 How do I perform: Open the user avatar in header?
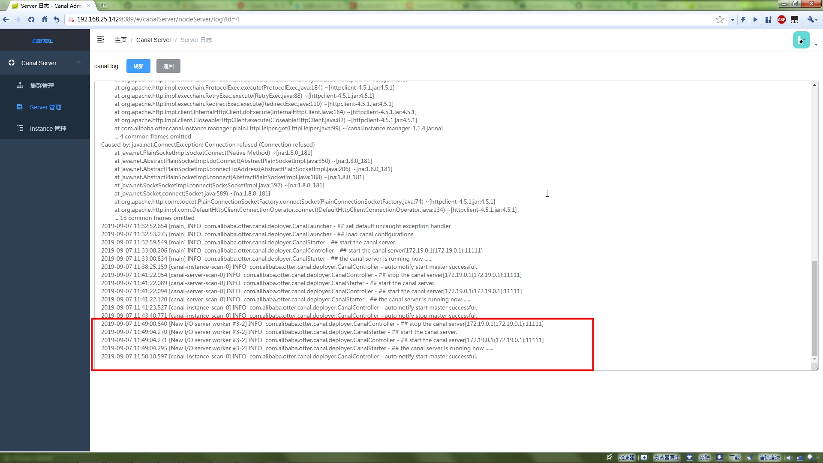tap(801, 40)
